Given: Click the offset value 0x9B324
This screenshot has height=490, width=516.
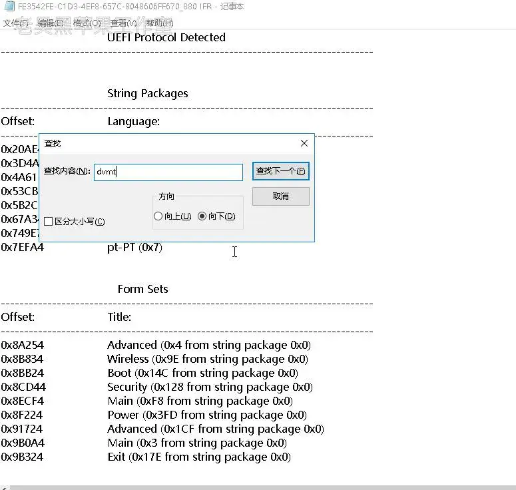Looking at the screenshot, I should coord(22,457).
